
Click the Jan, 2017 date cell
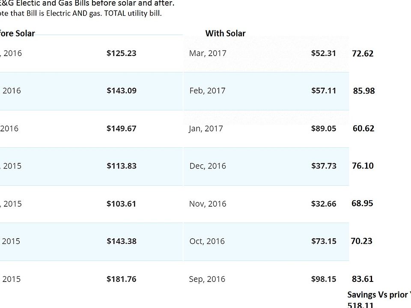tap(206, 129)
